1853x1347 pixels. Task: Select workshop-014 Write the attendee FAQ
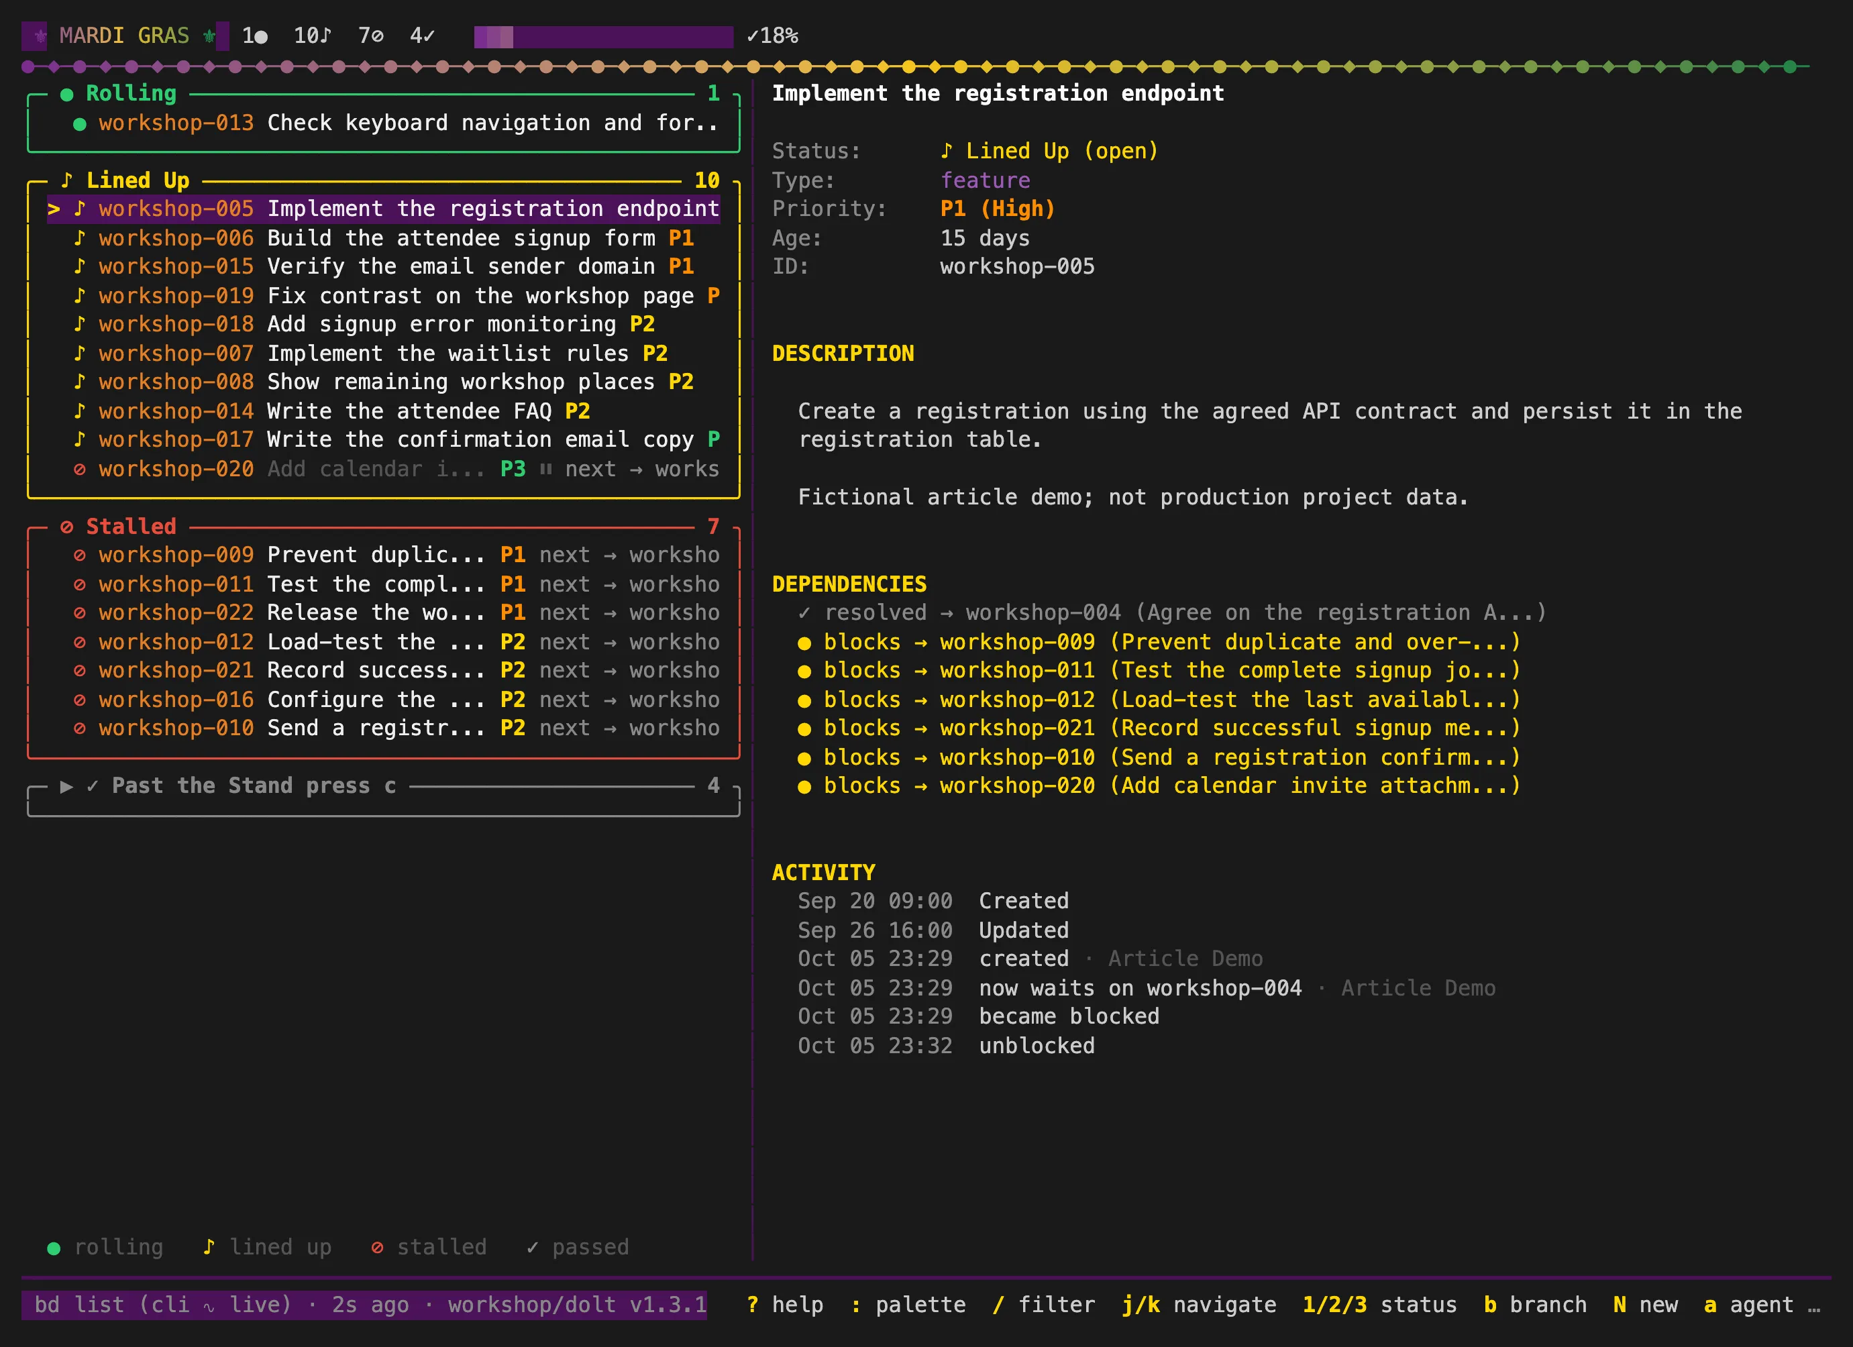point(383,411)
